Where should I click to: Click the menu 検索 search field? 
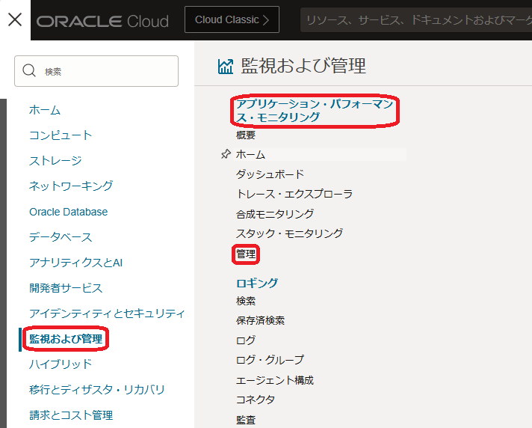[x=96, y=71]
